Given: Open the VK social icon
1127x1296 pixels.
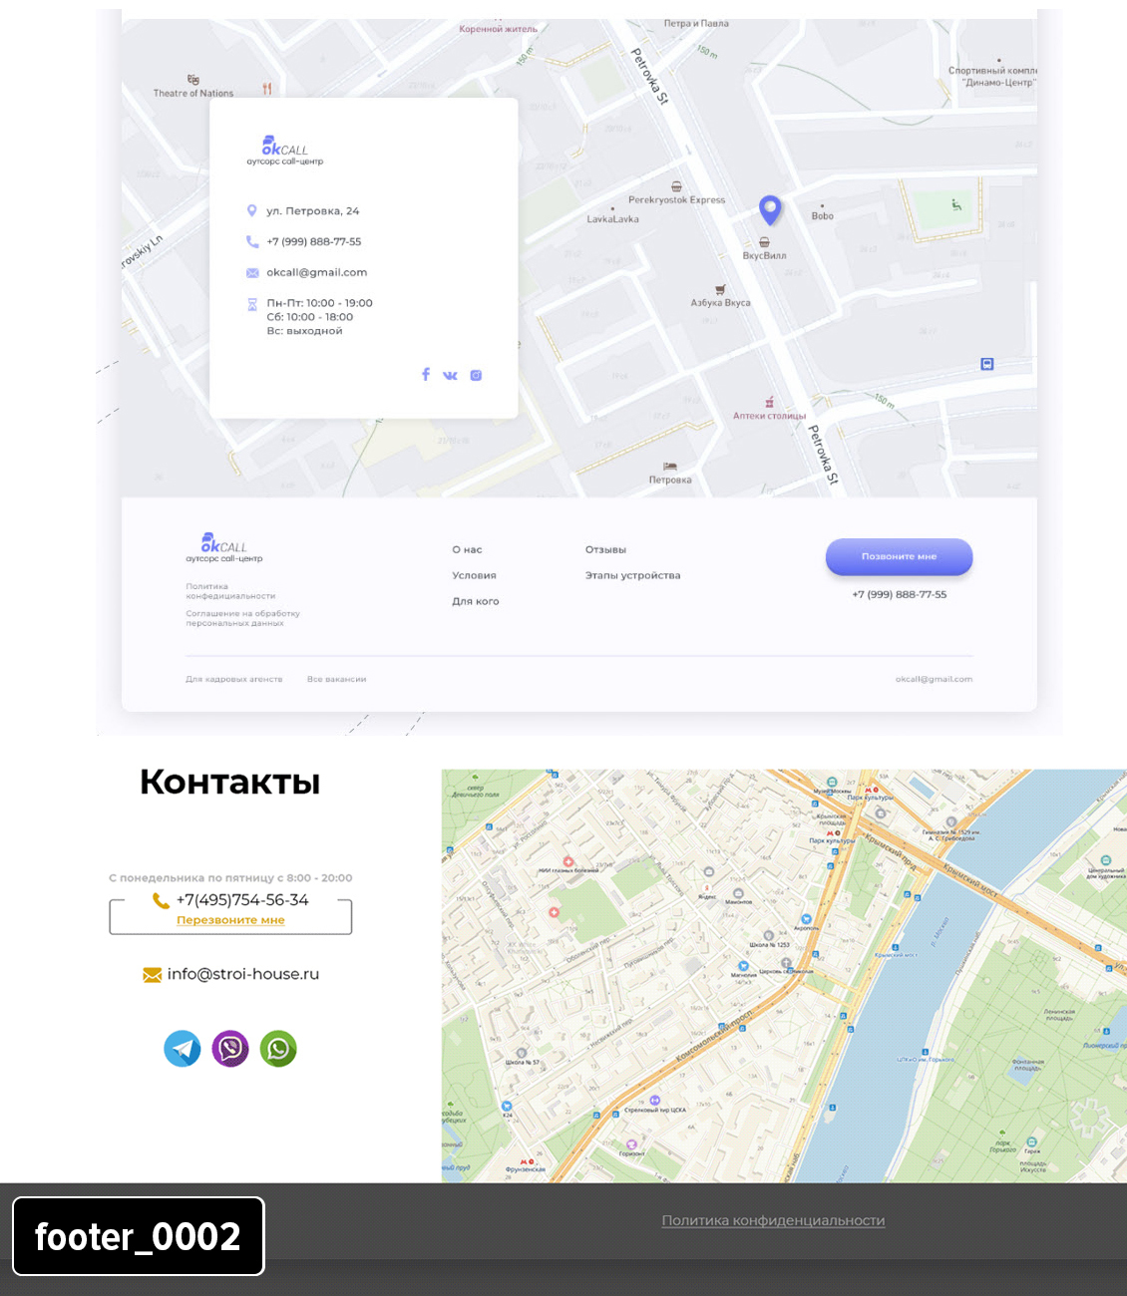Looking at the screenshot, I should point(450,376).
